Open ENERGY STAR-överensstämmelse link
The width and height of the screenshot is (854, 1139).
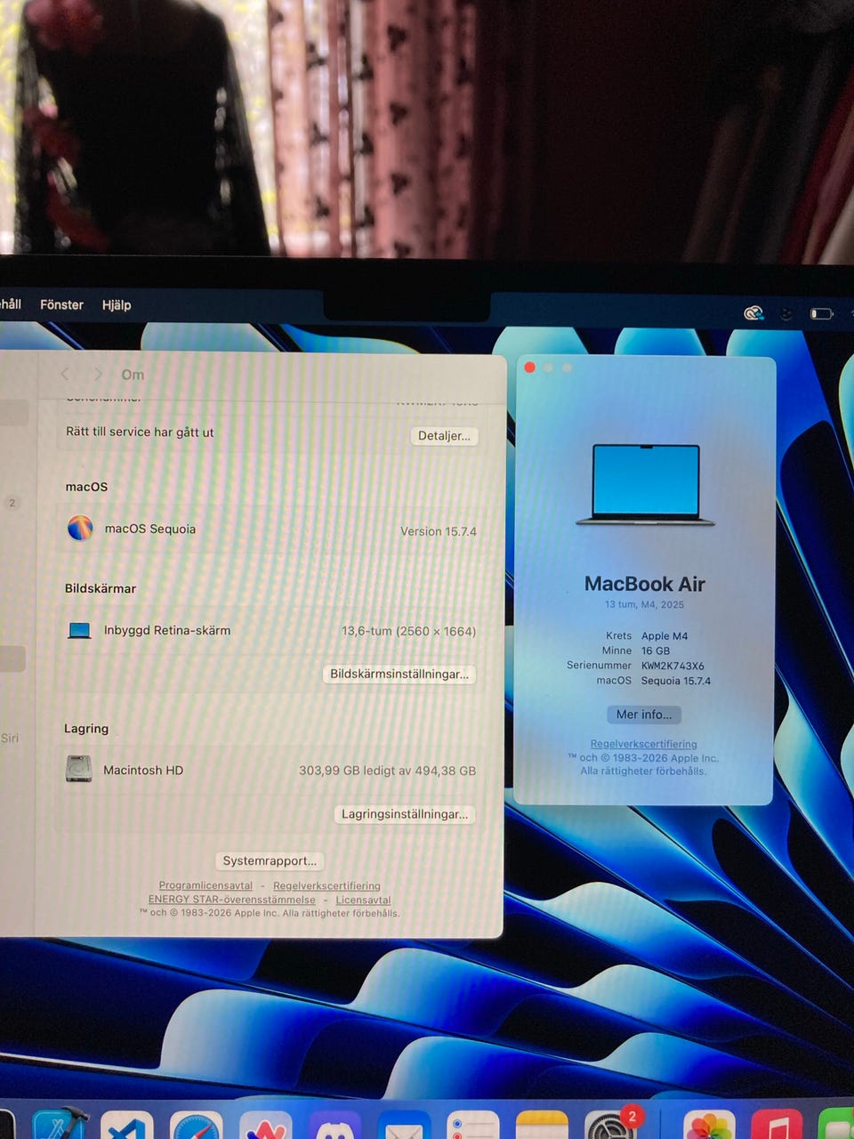(231, 900)
